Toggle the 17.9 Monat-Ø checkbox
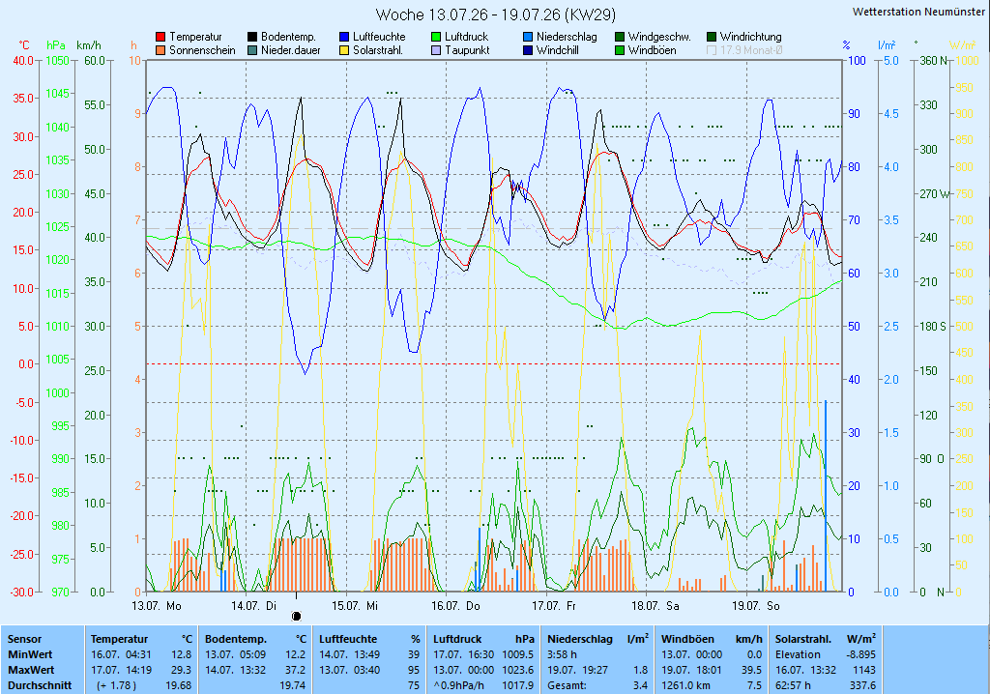This screenshot has height=694, width=990. click(712, 50)
